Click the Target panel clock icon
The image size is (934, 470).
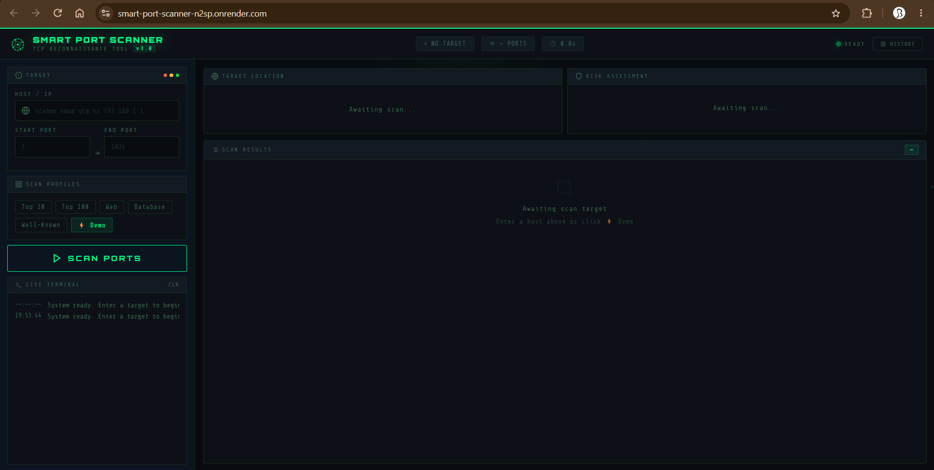[x=19, y=75]
